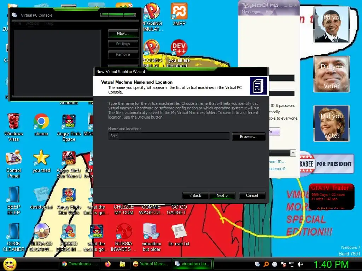
Task: Open the Action menu in Virtual PC Console
Action: click(x=33, y=24)
